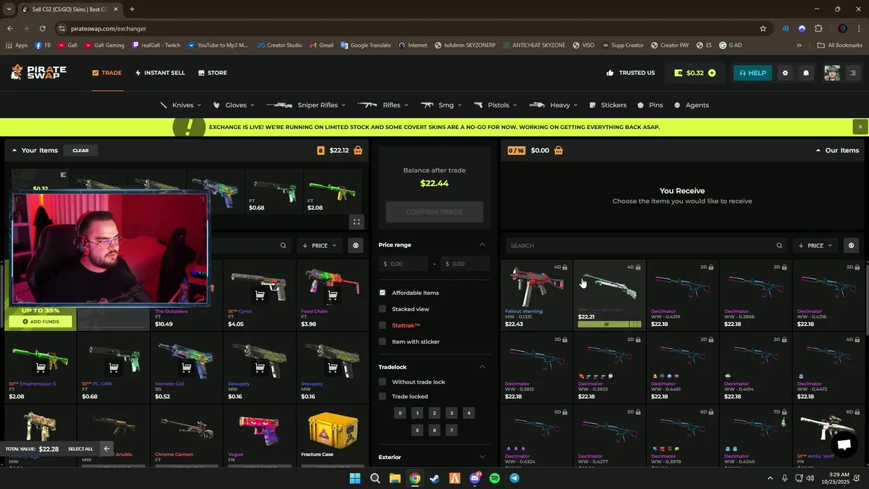Select tradelock day 7 button
The width and height of the screenshot is (869, 489).
pyautogui.click(x=451, y=430)
